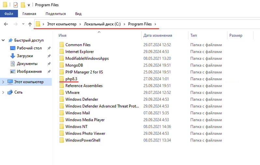The width and height of the screenshot is (260, 165).
Task: Click pin icon next to Документы
Action: click(49, 64)
